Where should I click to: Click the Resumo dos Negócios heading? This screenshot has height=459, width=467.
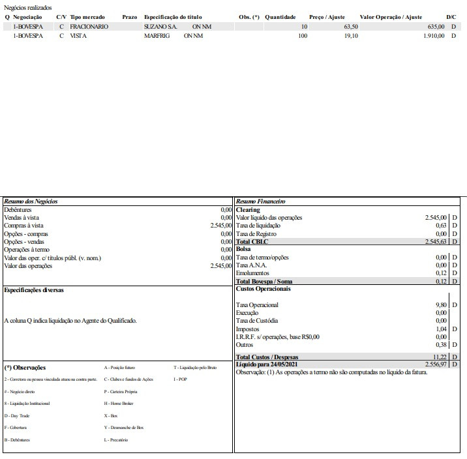click(x=31, y=201)
